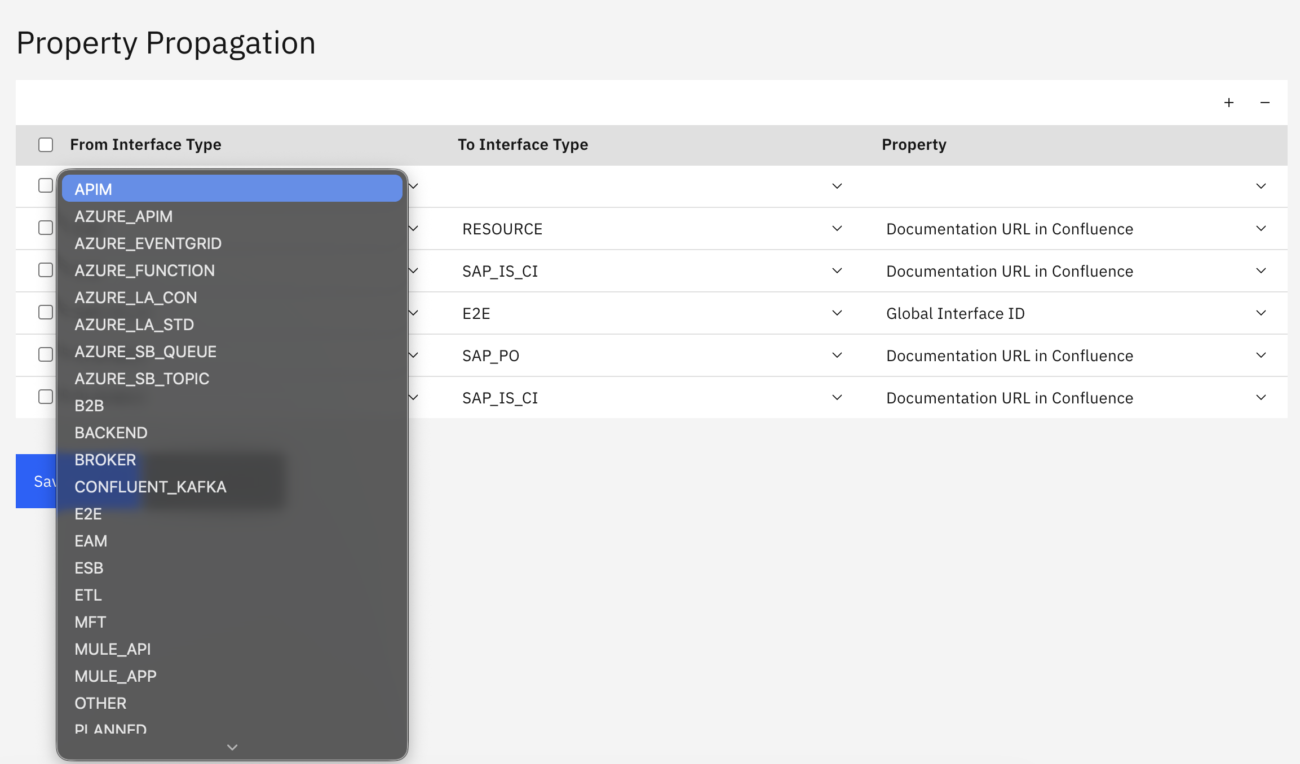Check the box on the RESOURCE row
Screen dimensions: 1300x764
pos(46,228)
